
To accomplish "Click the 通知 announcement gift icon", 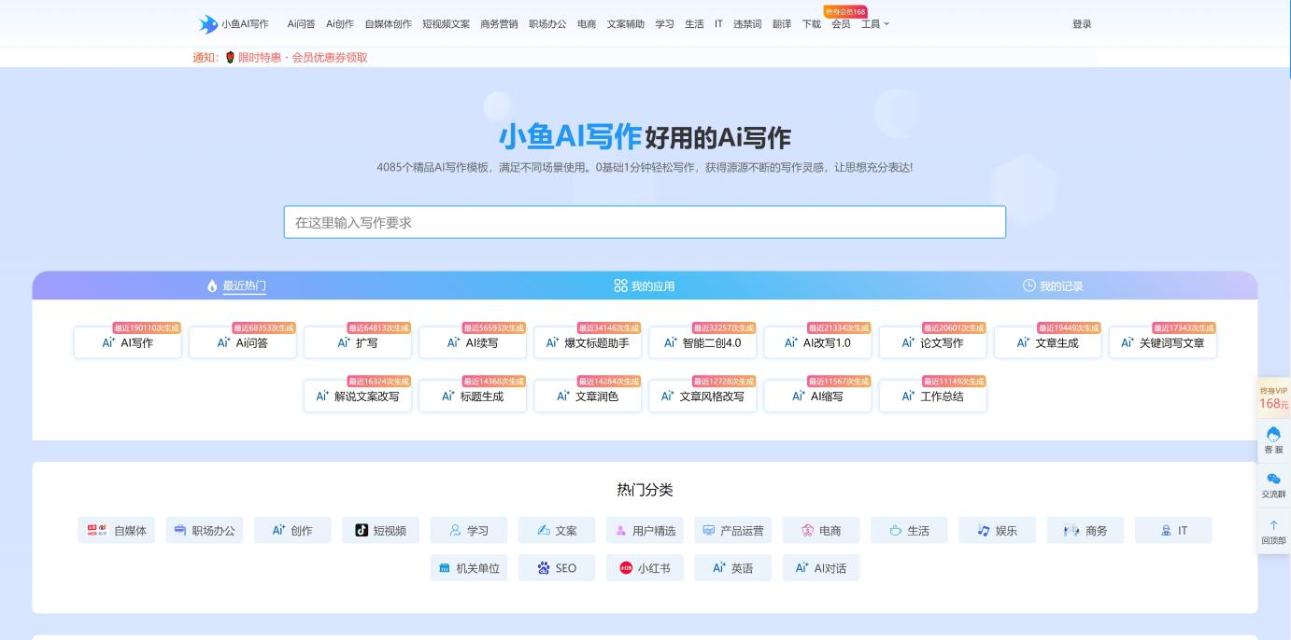I will [x=230, y=58].
